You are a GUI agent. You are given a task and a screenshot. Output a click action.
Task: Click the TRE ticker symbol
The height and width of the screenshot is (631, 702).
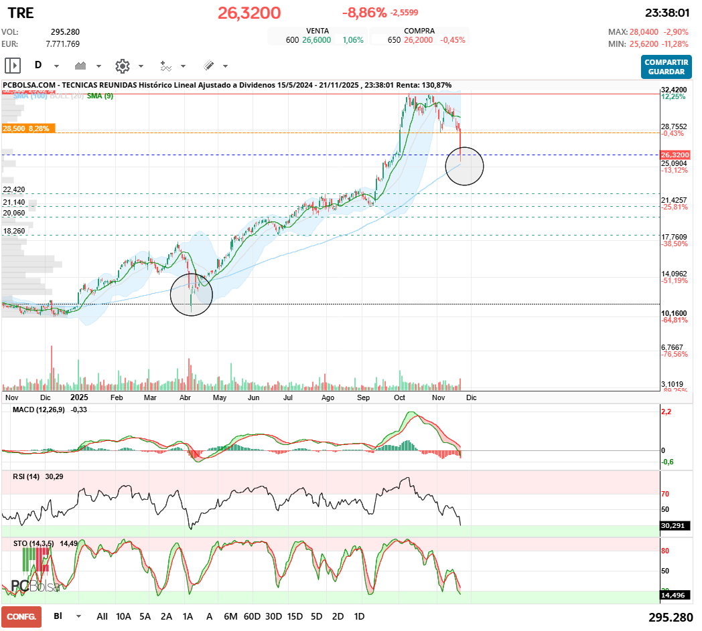point(21,13)
